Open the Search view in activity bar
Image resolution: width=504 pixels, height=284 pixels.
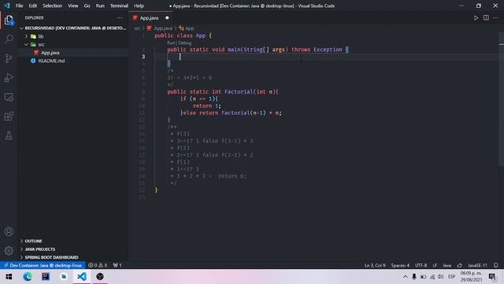point(9,39)
